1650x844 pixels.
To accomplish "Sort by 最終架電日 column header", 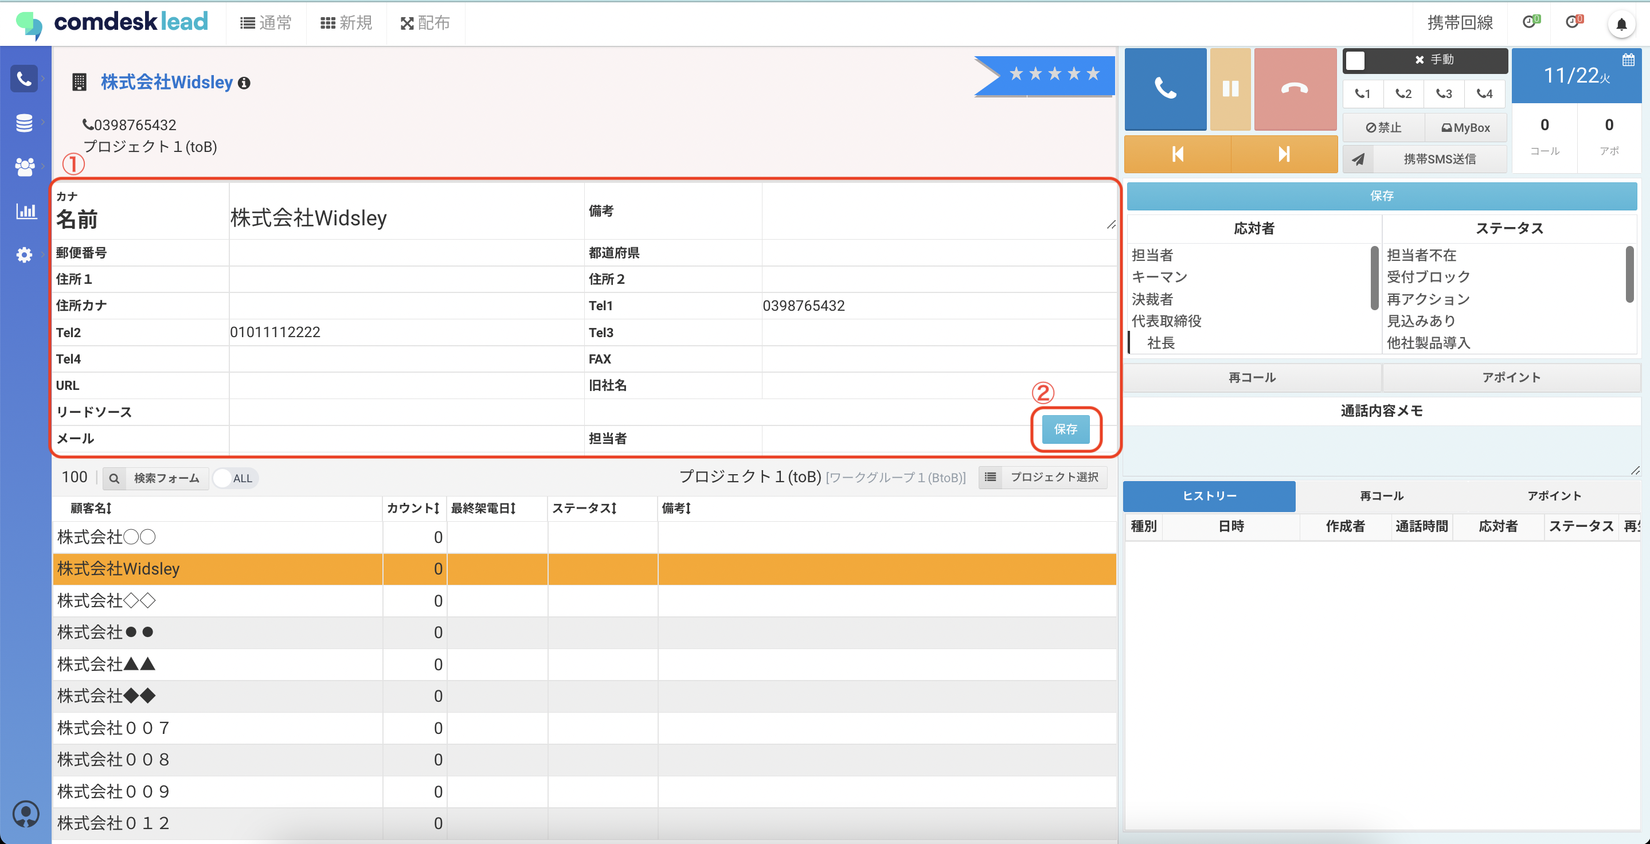I will [x=483, y=509].
